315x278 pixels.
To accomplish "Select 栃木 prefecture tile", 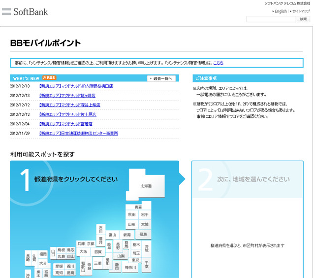I will [x=136, y=244].
